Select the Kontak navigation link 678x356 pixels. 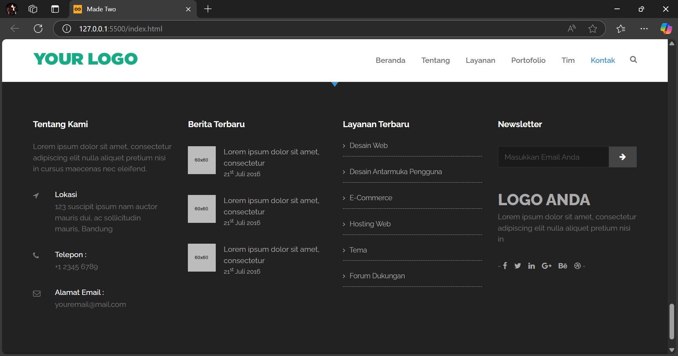(602, 60)
